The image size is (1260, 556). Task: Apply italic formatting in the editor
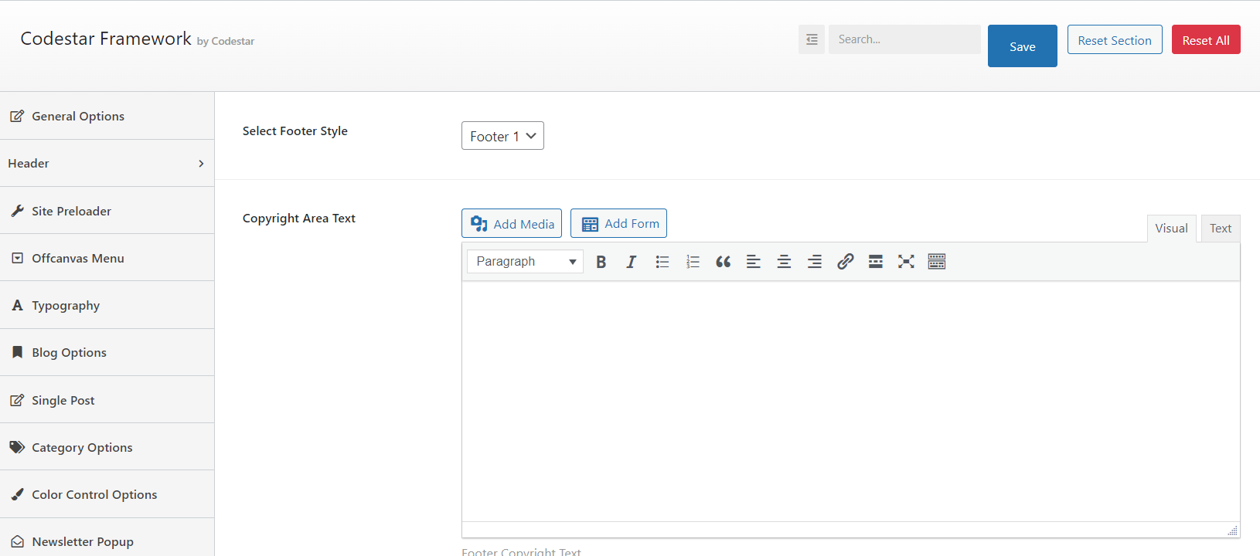coord(631,262)
